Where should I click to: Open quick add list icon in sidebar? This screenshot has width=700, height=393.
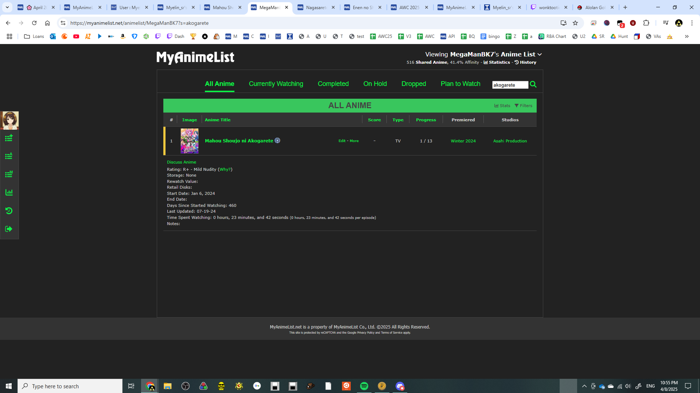pyautogui.click(x=9, y=138)
